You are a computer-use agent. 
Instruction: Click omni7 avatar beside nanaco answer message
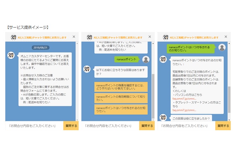point(163,59)
